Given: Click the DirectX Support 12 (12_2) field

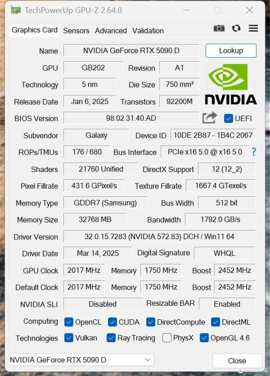Looking at the screenshot, I should (227, 169).
